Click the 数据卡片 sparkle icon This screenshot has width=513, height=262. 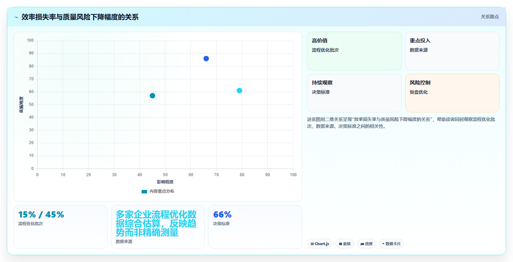[383, 244]
